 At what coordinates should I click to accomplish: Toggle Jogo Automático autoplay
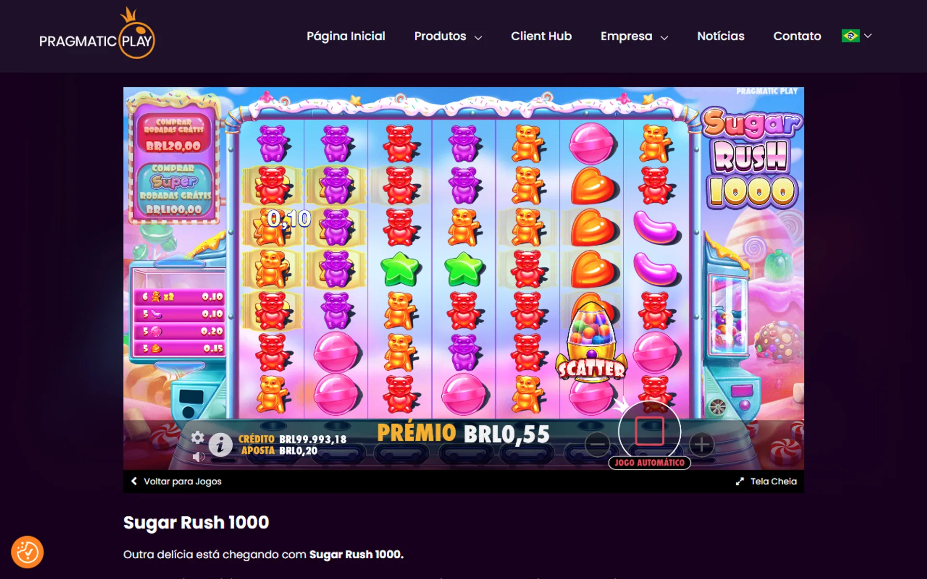click(x=649, y=463)
